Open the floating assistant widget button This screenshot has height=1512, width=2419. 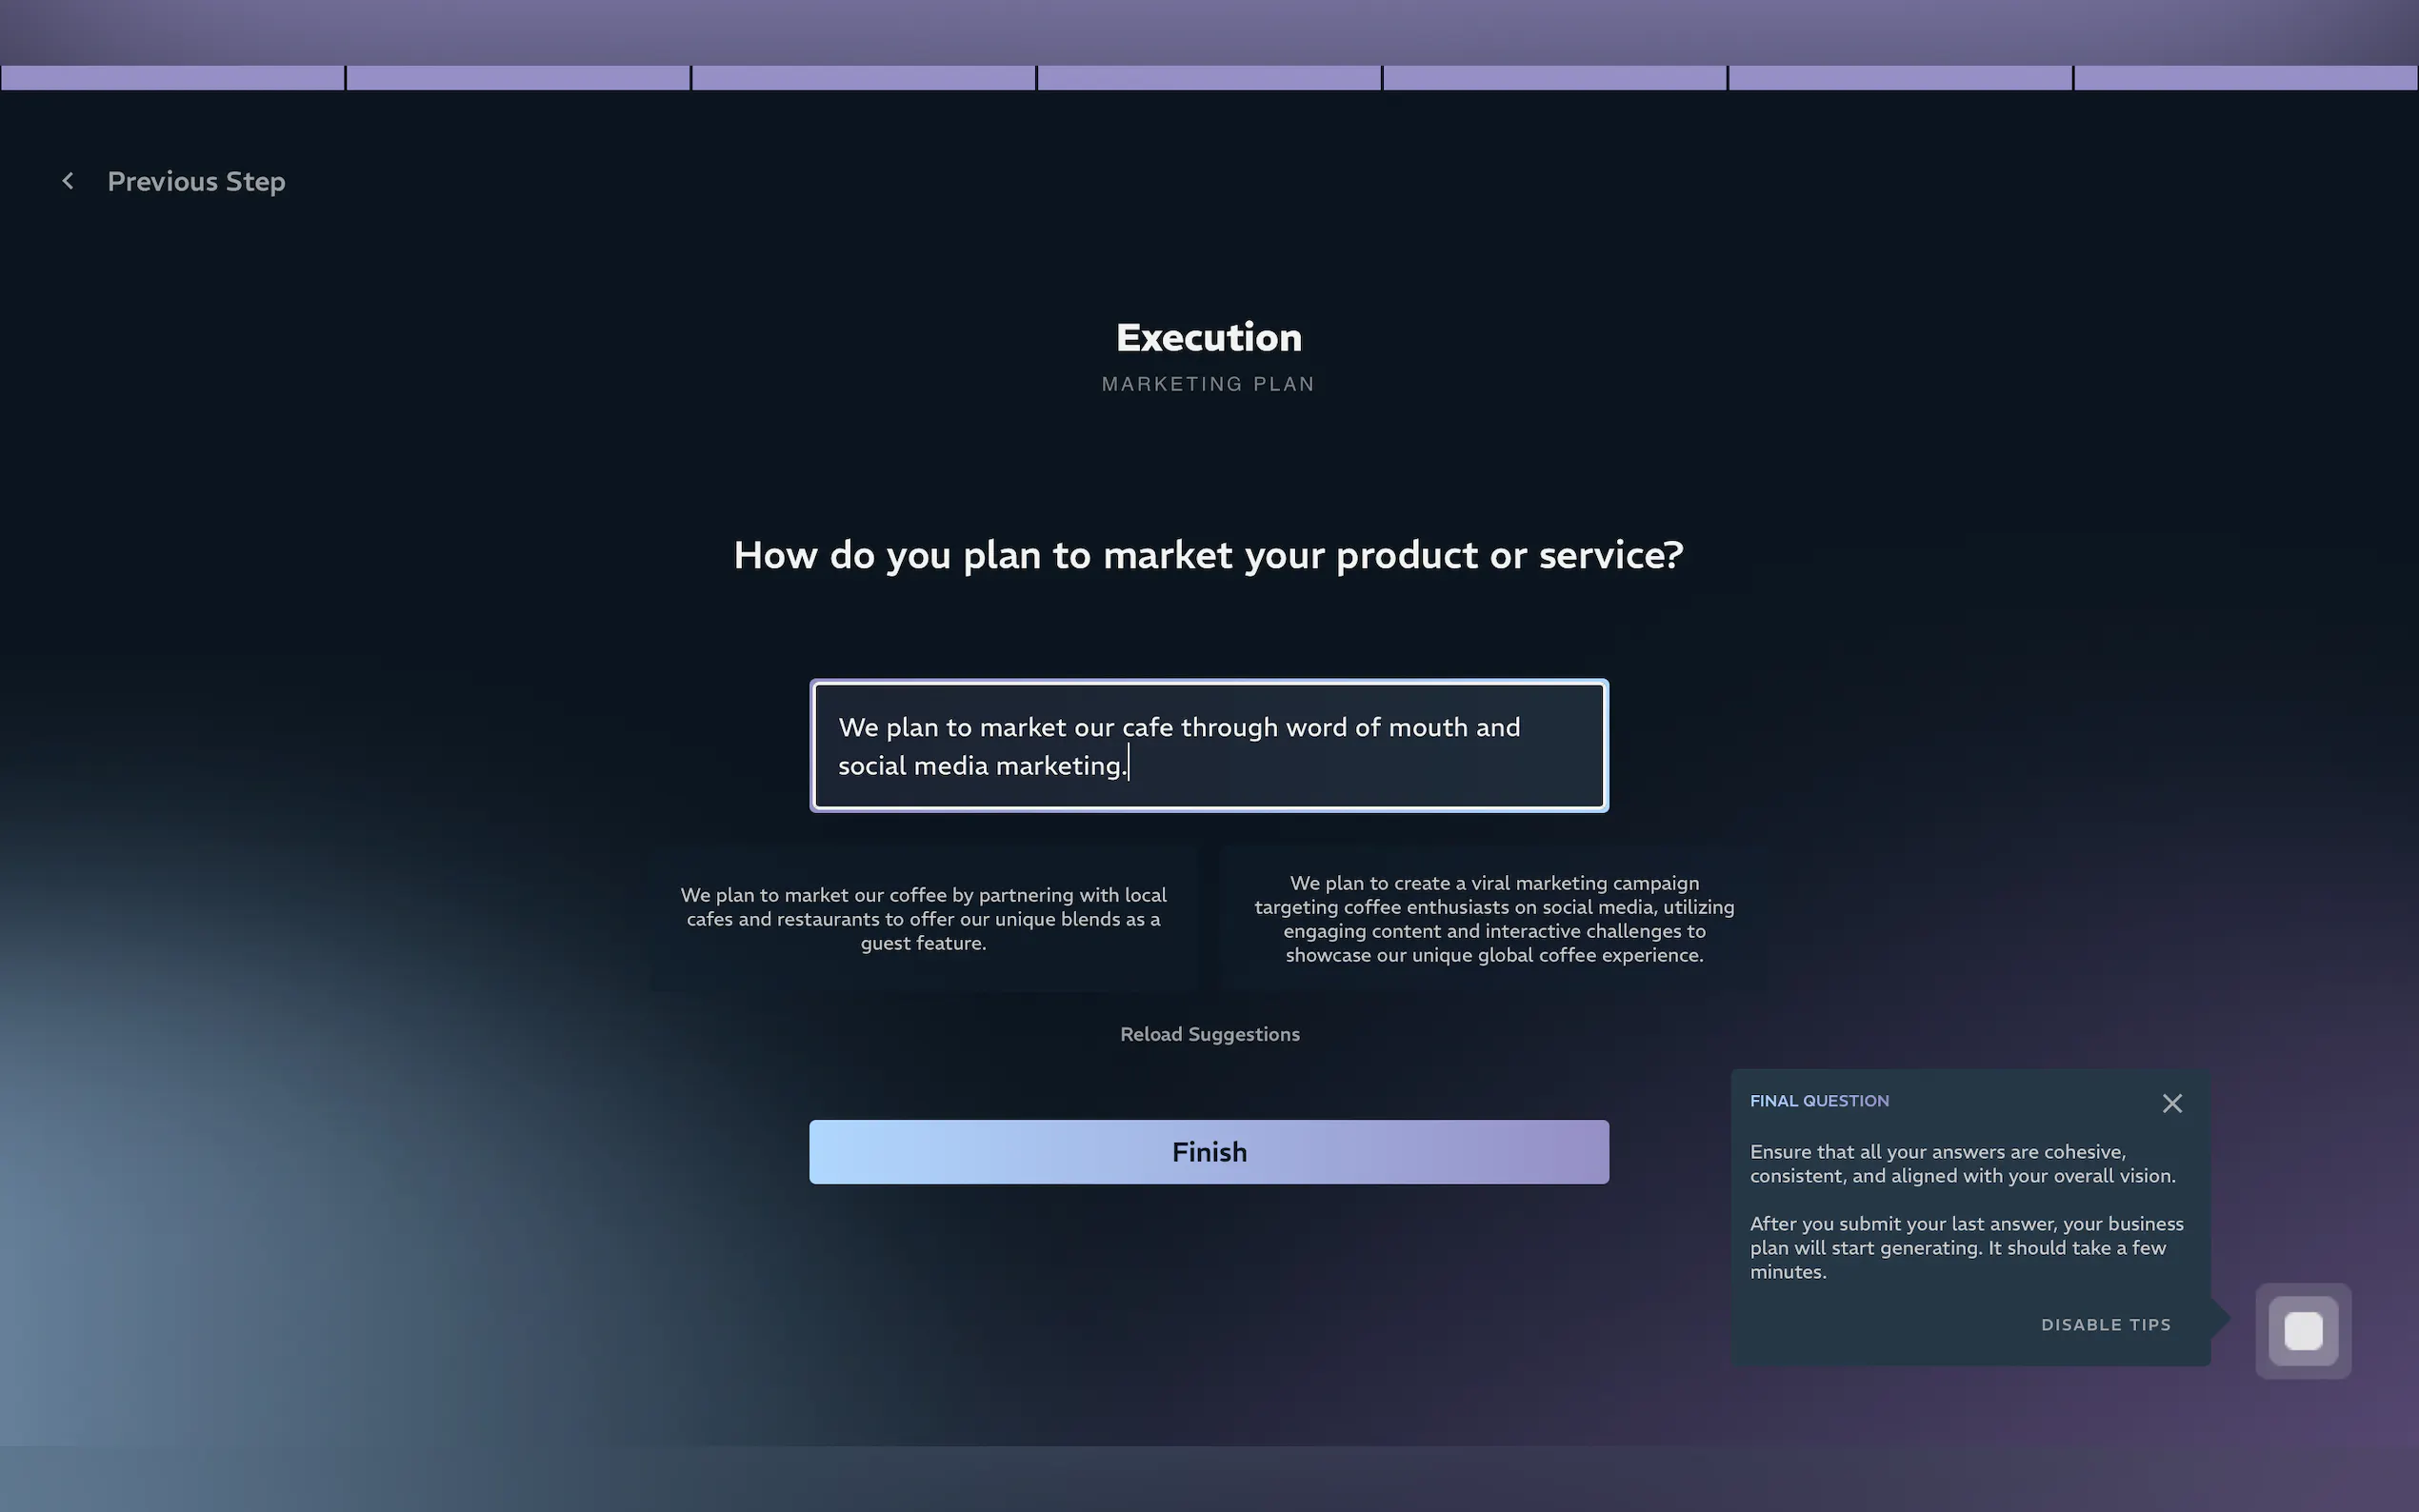[x=2302, y=1330]
